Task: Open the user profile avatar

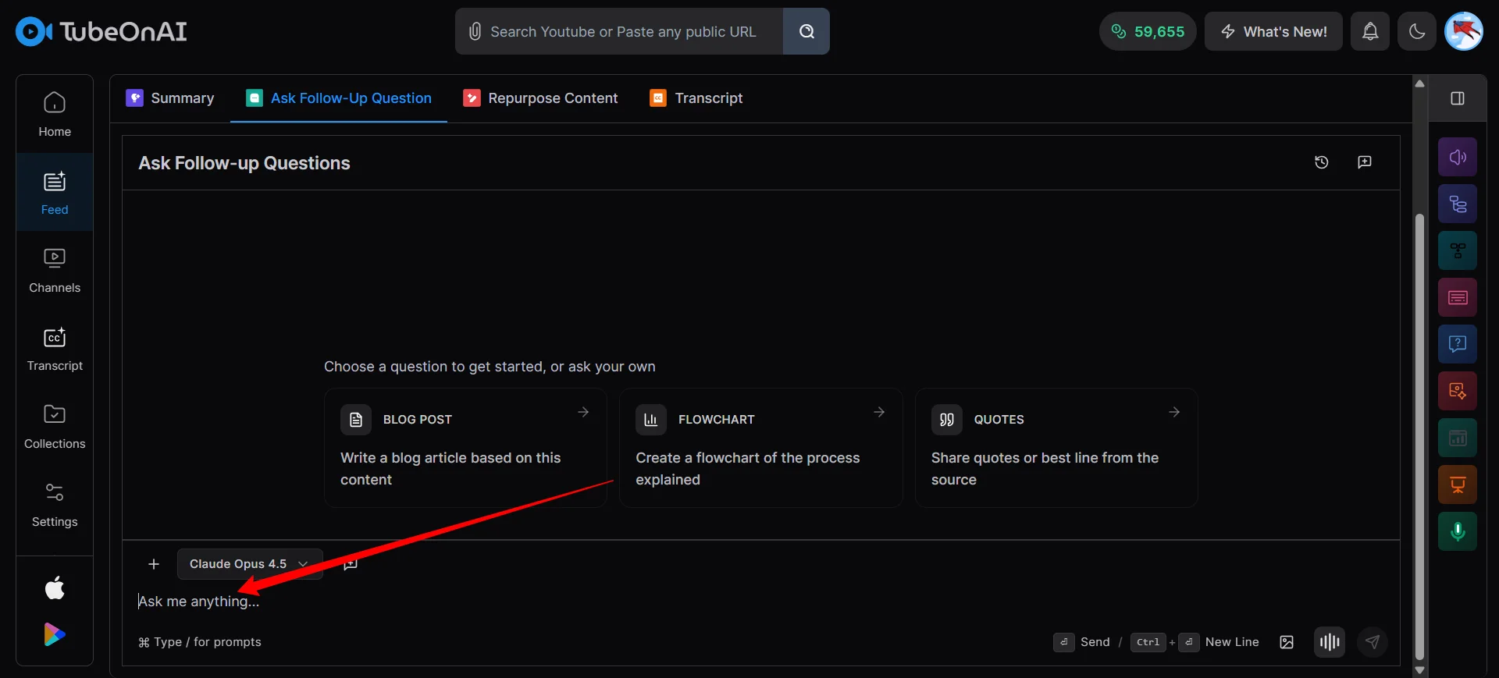Action: click(x=1464, y=31)
